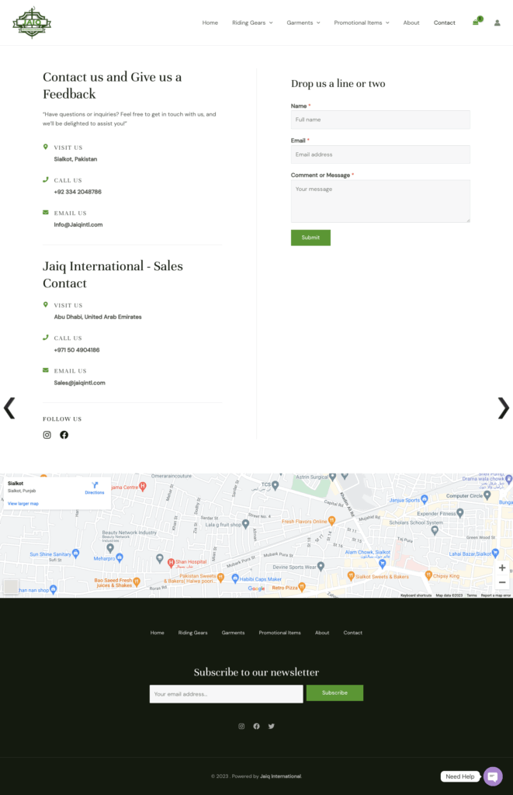Click View larger map link
The image size is (513, 795).
23,503
